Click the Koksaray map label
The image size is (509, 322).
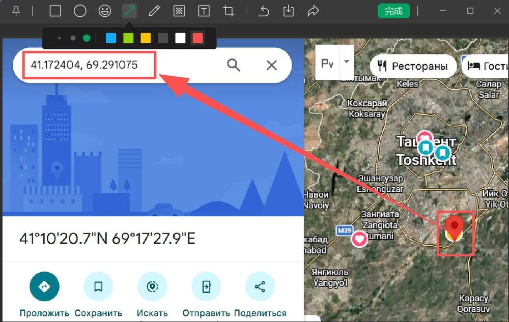pos(367,114)
